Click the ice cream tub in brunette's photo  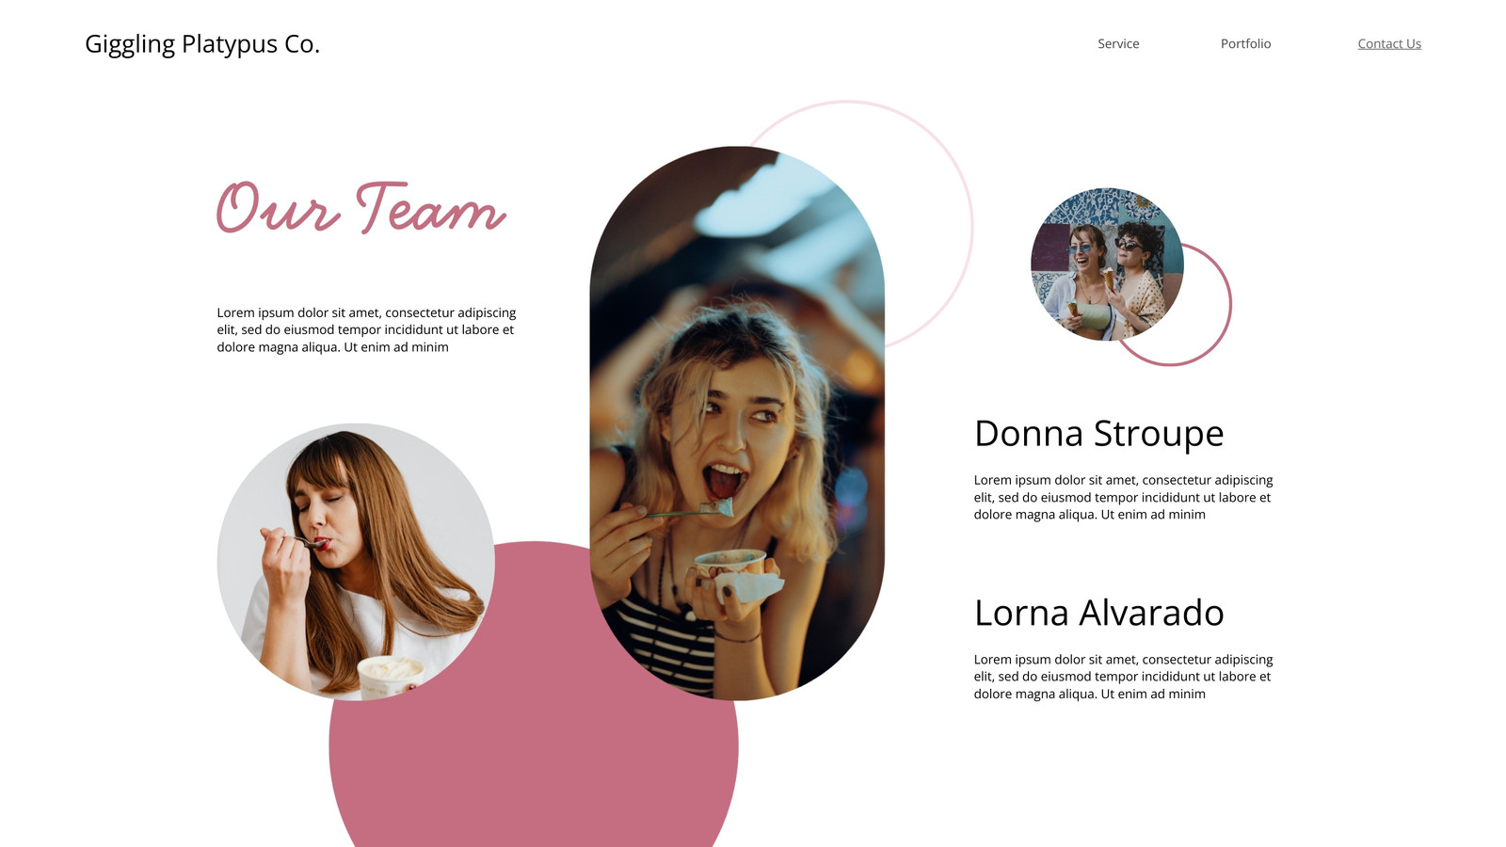click(x=392, y=675)
